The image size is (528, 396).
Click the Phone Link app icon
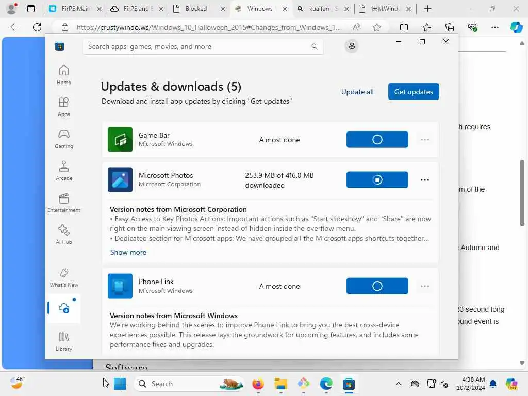coord(120,286)
